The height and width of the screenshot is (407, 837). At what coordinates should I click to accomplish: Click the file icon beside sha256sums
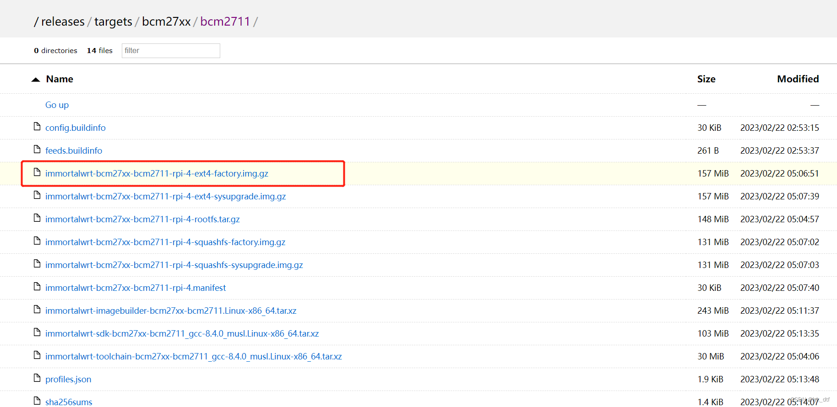pos(37,401)
